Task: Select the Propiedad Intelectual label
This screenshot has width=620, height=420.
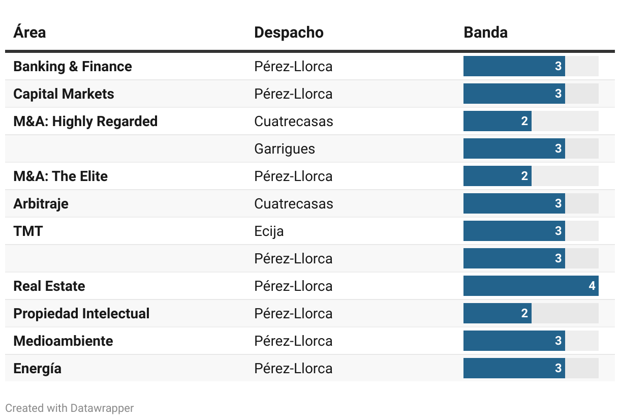Action: pos(81,314)
